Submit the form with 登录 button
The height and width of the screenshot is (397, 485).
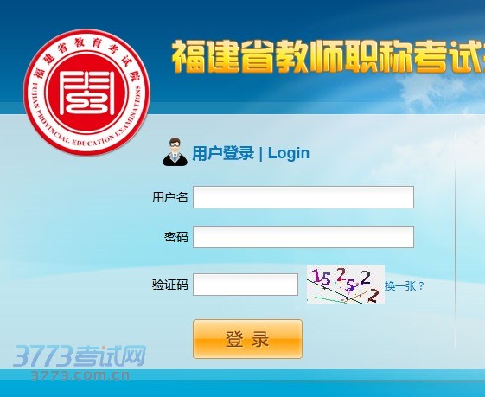248,339
